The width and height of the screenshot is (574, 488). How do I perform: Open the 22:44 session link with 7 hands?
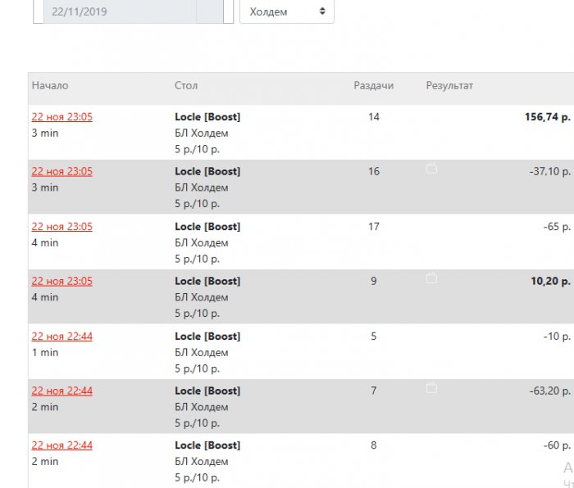pyautogui.click(x=62, y=391)
